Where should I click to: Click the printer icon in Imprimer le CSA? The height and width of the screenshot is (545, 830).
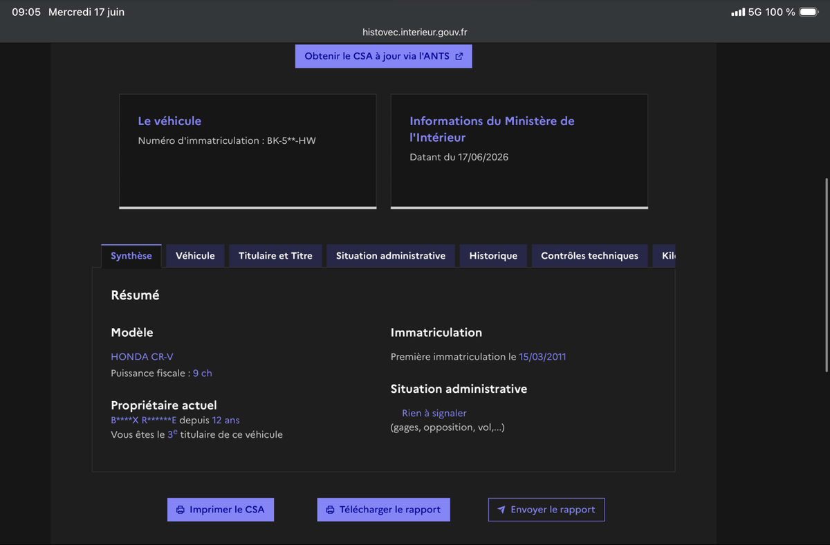[x=181, y=510]
